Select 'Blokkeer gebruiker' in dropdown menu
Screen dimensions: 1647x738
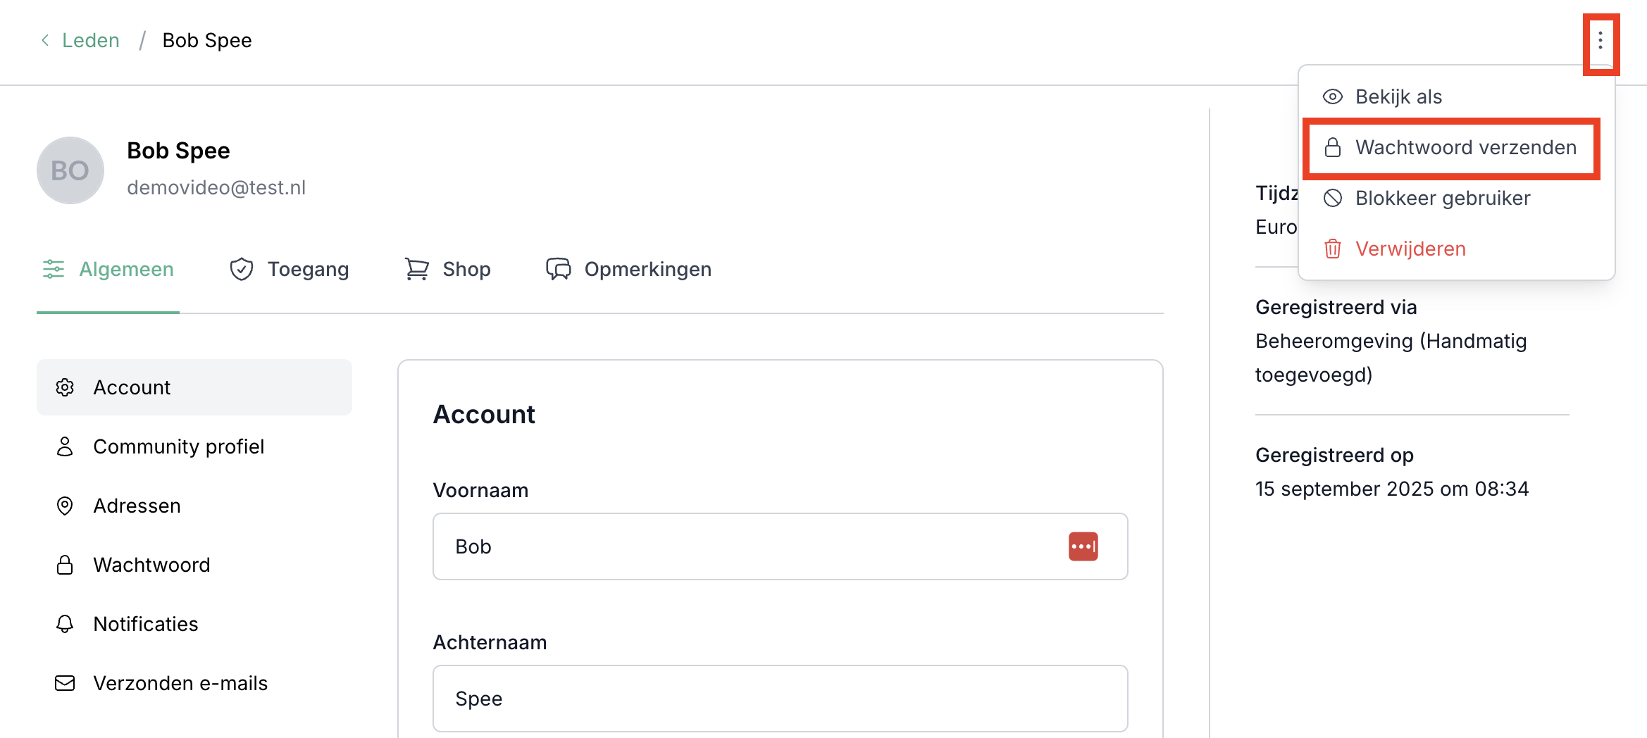[x=1441, y=199]
